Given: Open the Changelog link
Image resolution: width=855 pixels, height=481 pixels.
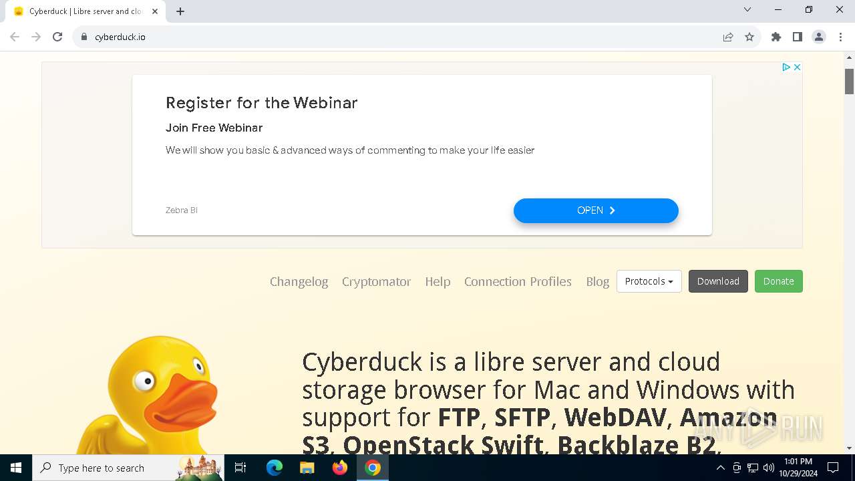Looking at the screenshot, I should (x=299, y=281).
